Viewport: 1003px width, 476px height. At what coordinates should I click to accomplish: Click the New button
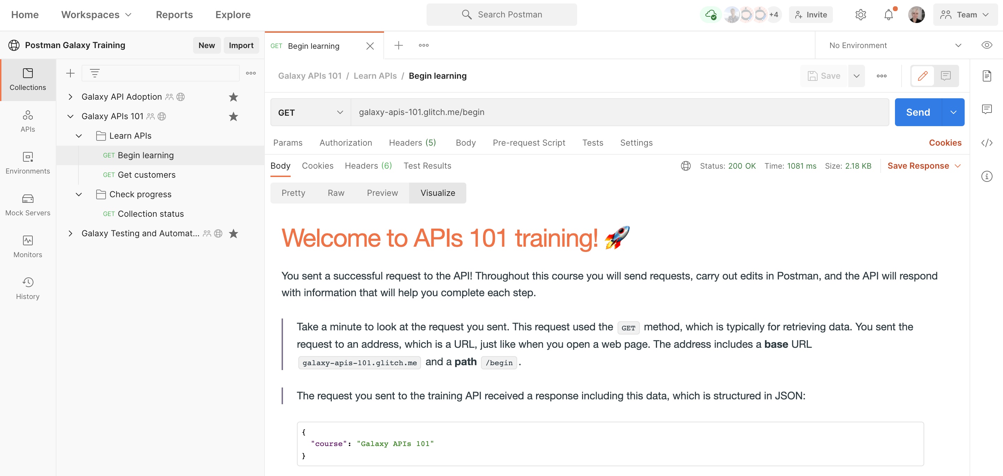click(x=206, y=46)
